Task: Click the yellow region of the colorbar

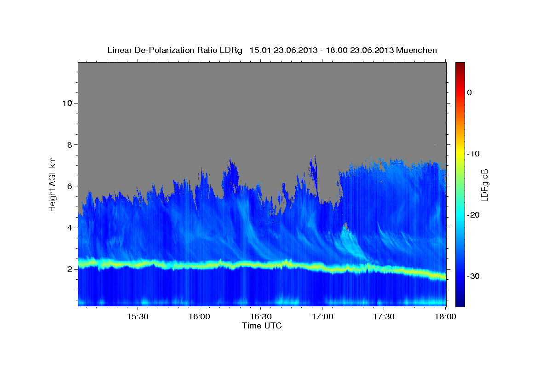Action: click(x=460, y=153)
